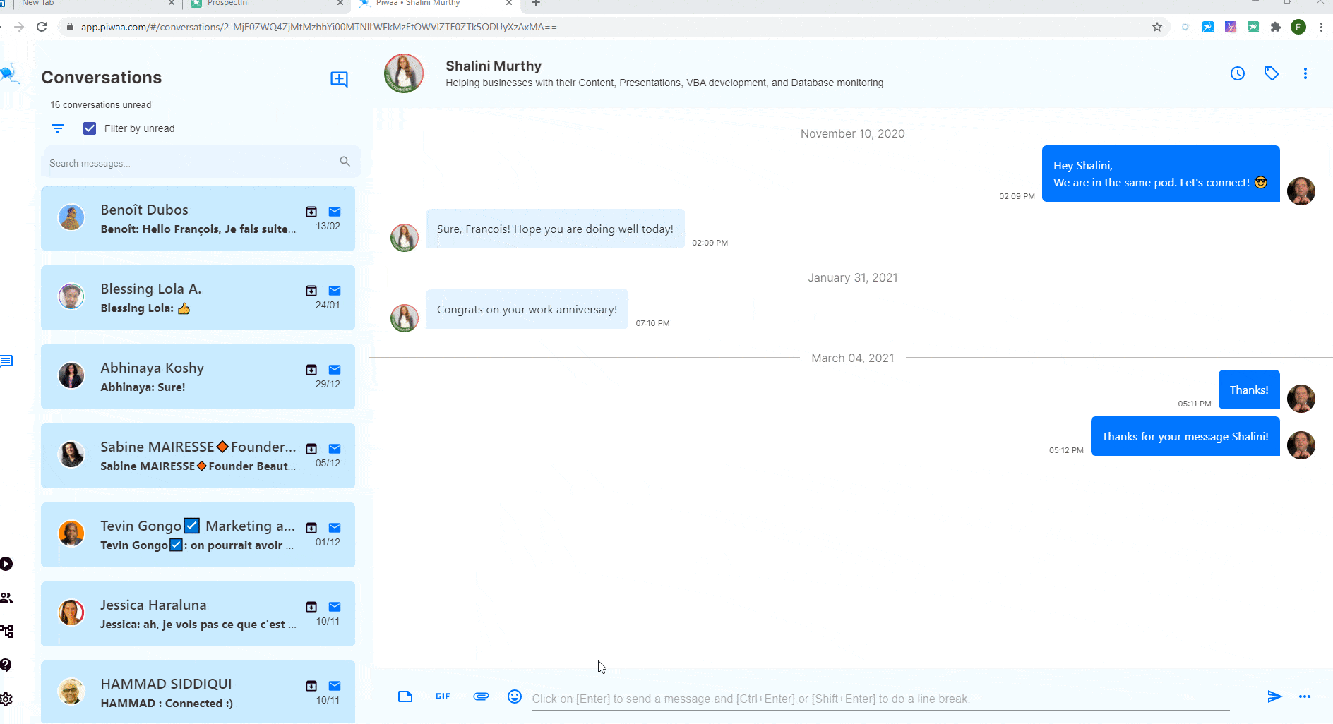
Task: Open the three-dot conversation menu in header
Action: [x=1305, y=73]
